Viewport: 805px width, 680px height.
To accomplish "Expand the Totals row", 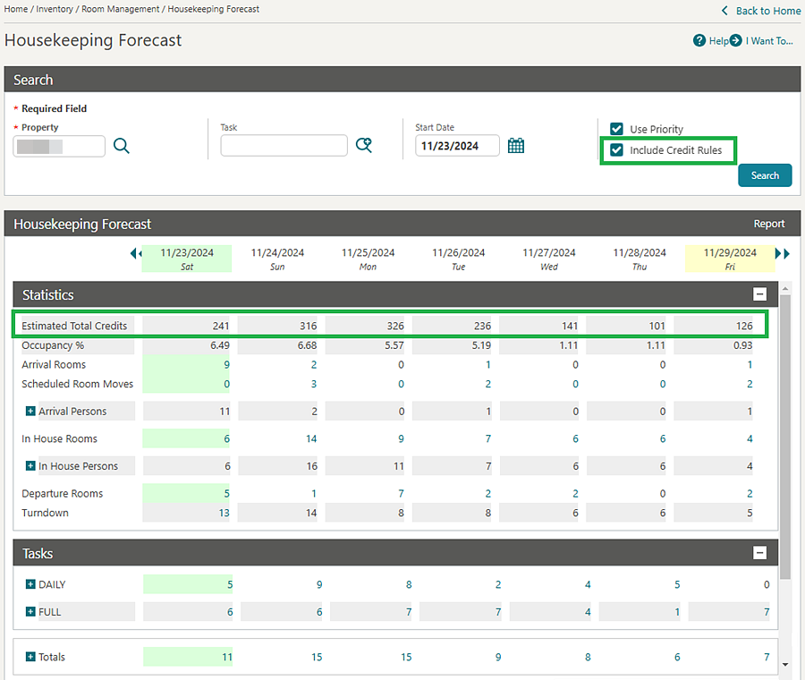I will tap(30, 657).
